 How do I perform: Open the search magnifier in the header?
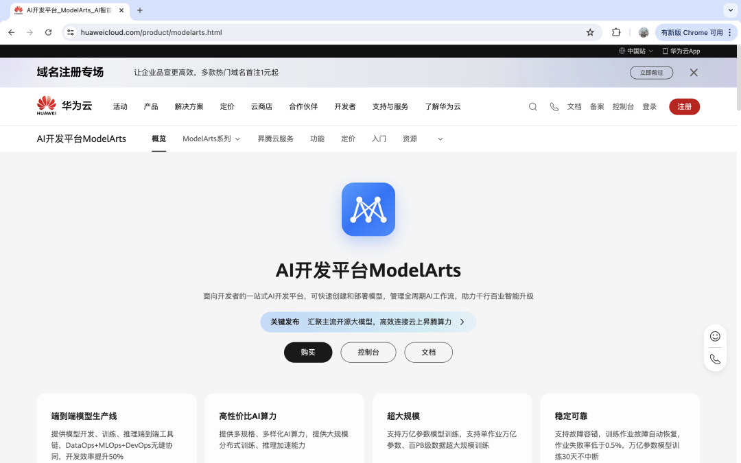tap(533, 106)
